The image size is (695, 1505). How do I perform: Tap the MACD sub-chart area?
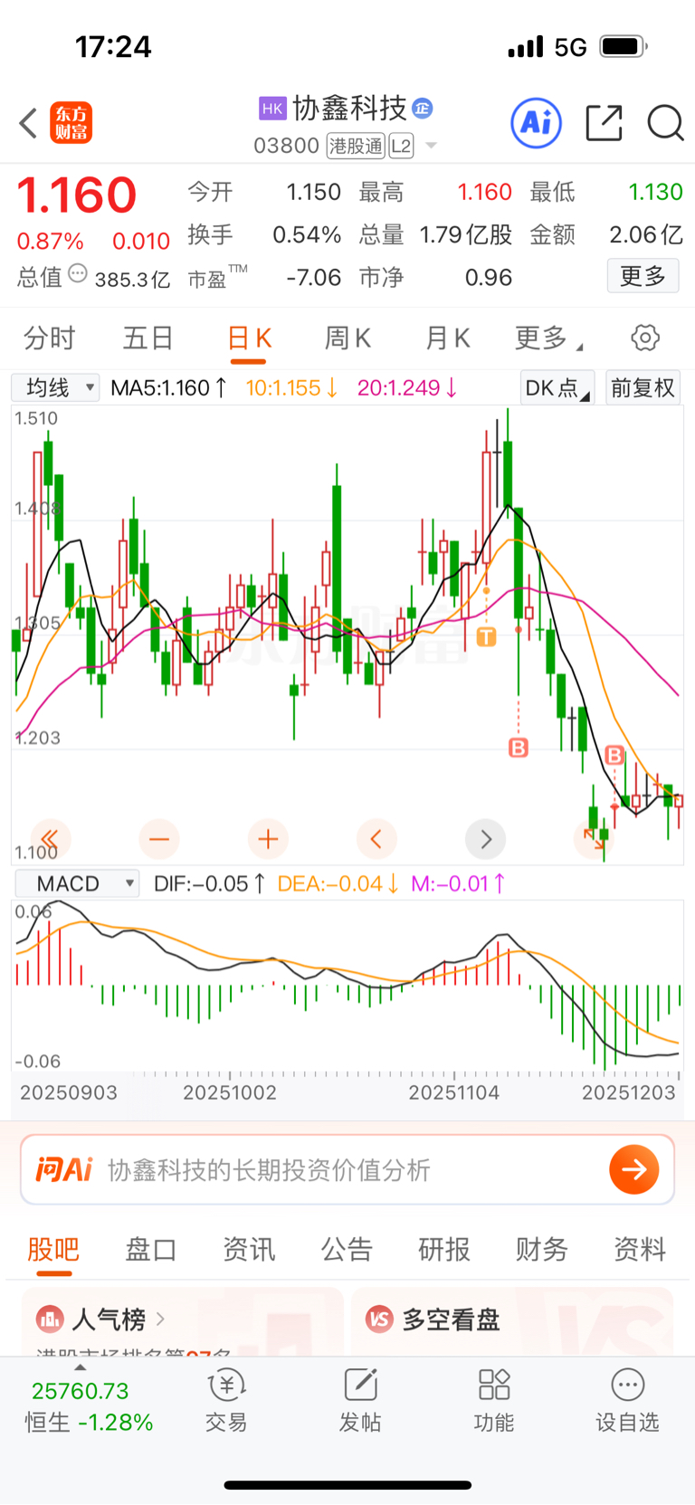tap(347, 986)
